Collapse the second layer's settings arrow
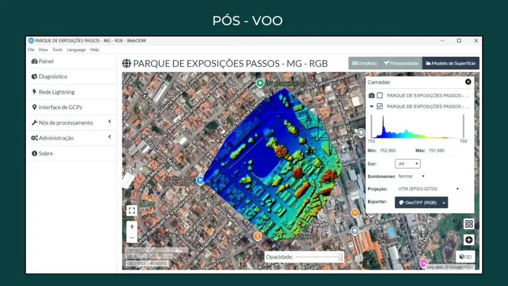 [372, 106]
